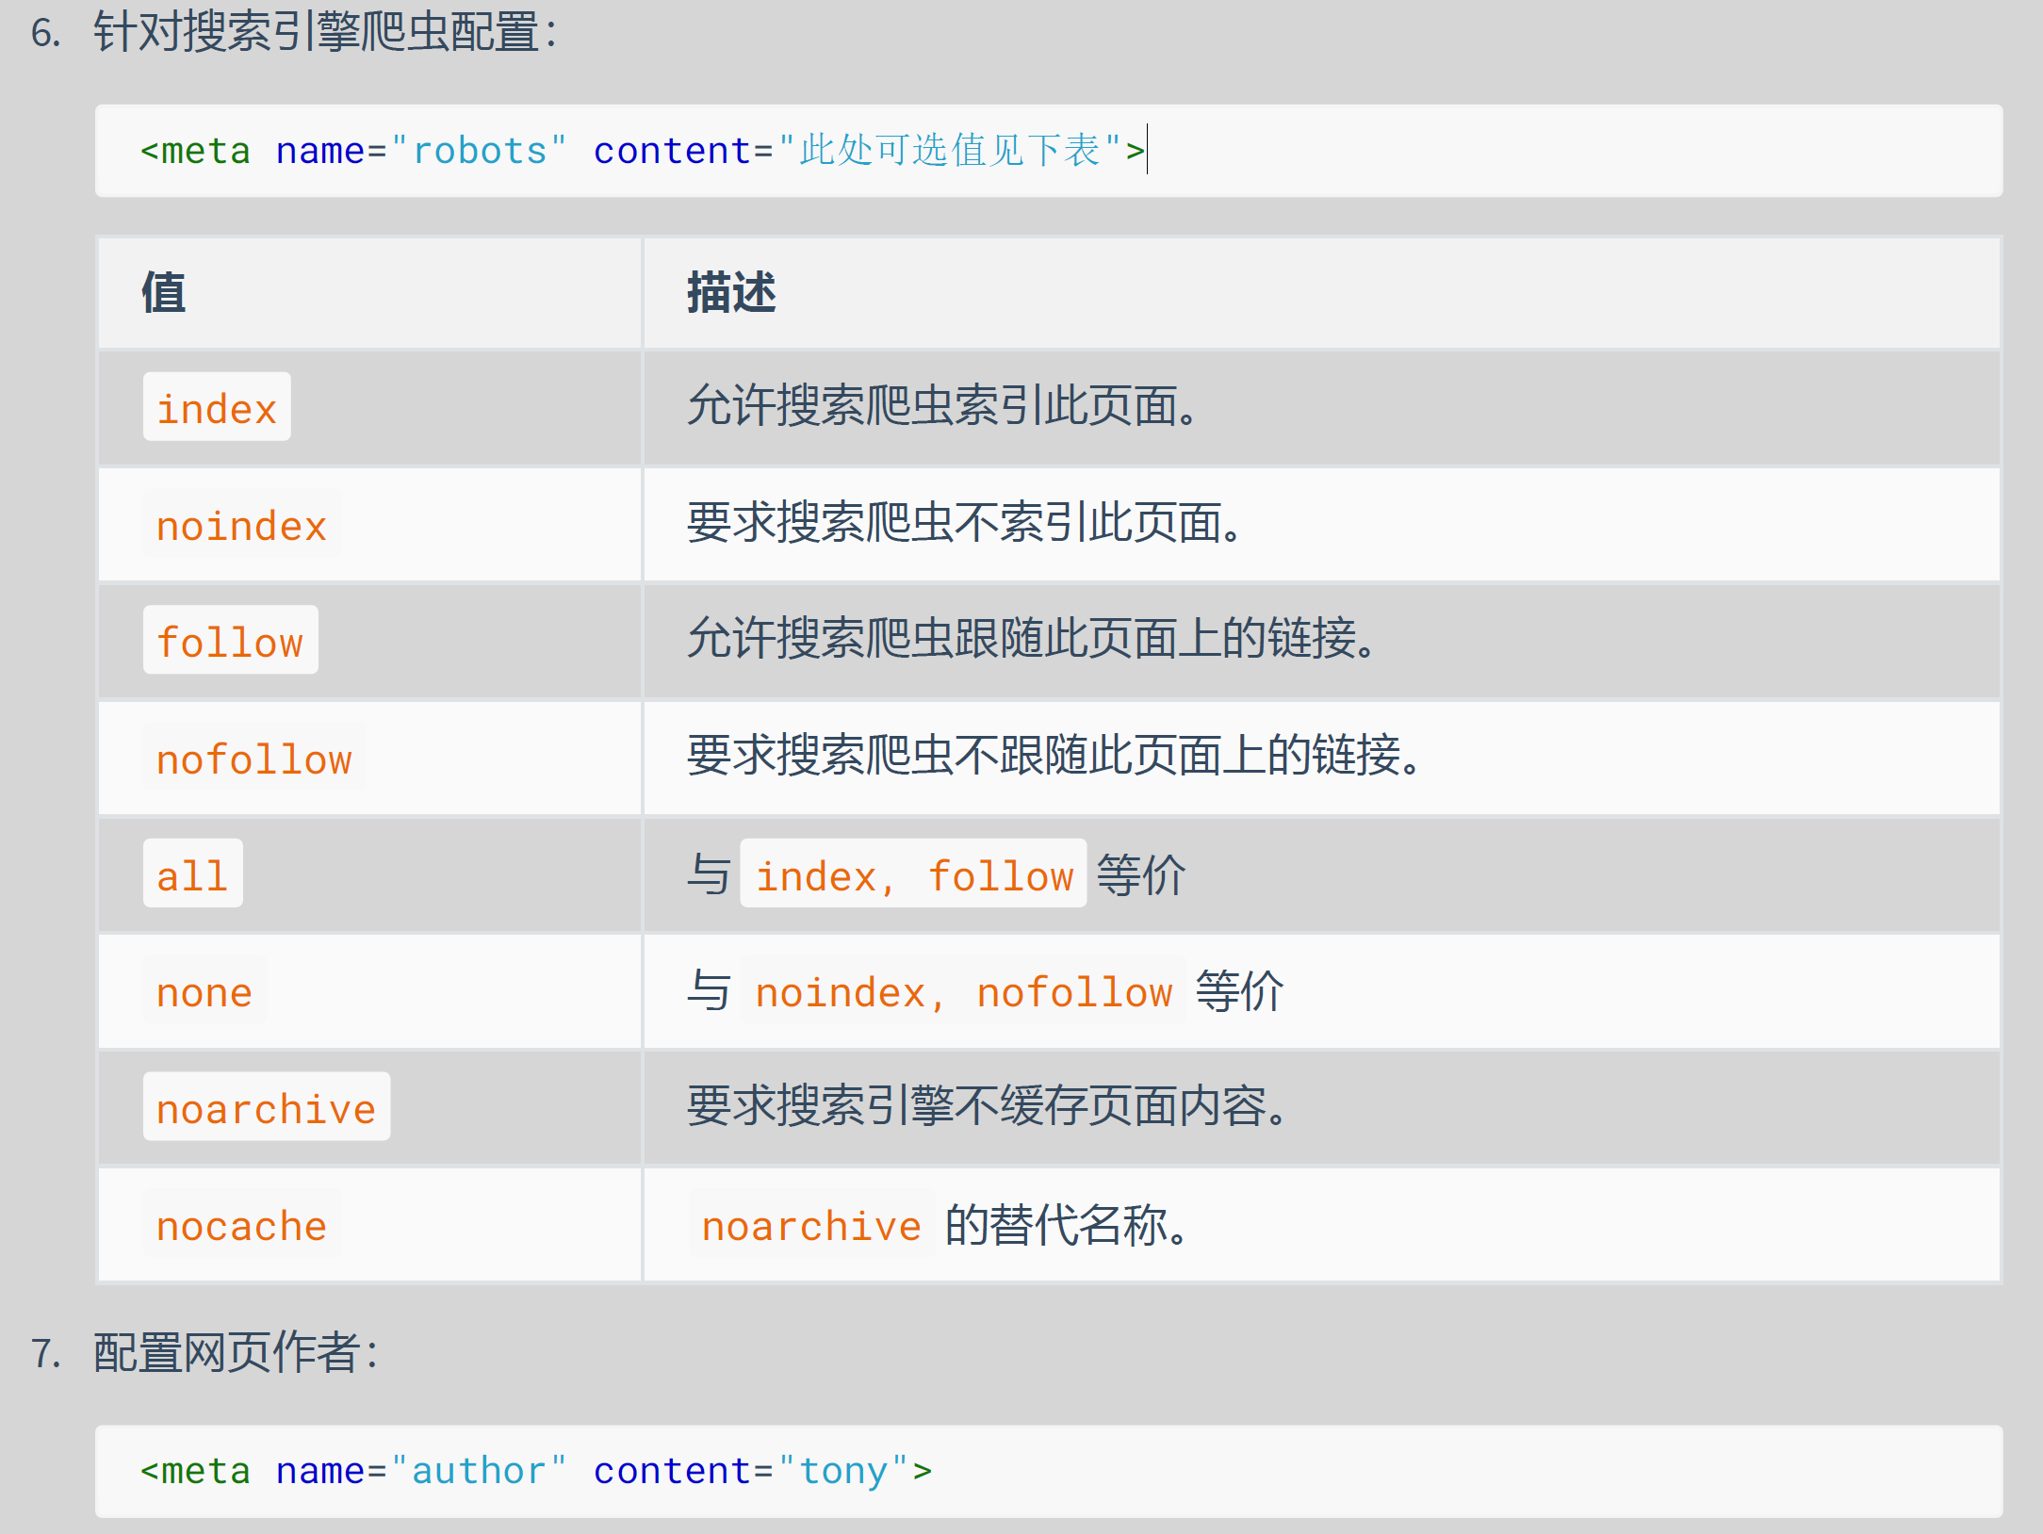Click the 'all' code value
Viewport: 2043px width, 1534px height.
point(192,875)
